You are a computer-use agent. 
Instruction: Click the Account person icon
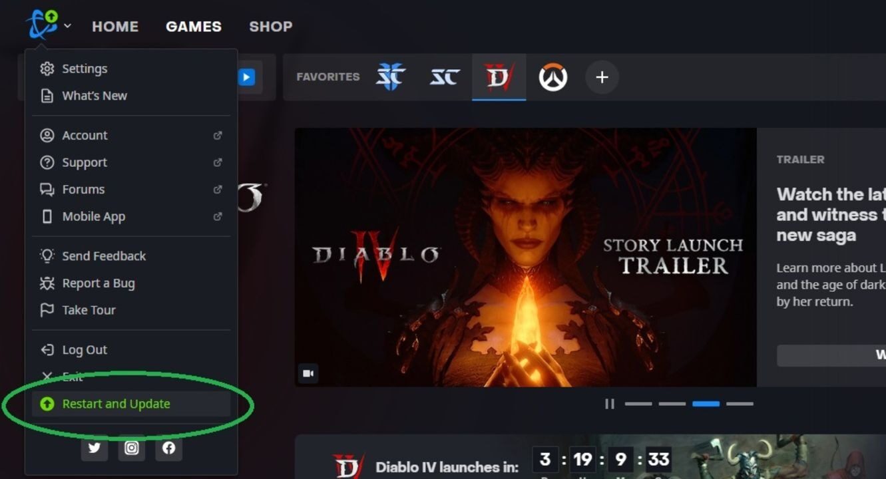click(x=47, y=136)
